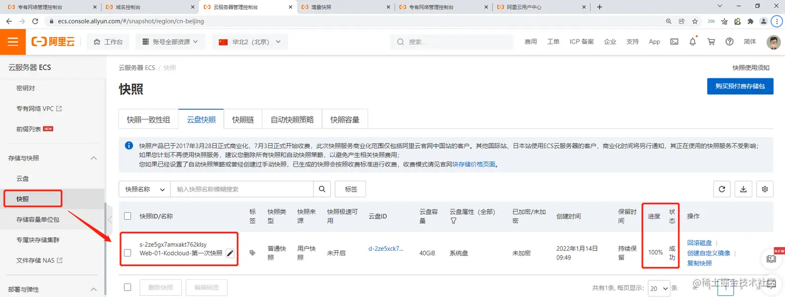
Task: Open Chrome three-dot menu
Action: coord(777,21)
